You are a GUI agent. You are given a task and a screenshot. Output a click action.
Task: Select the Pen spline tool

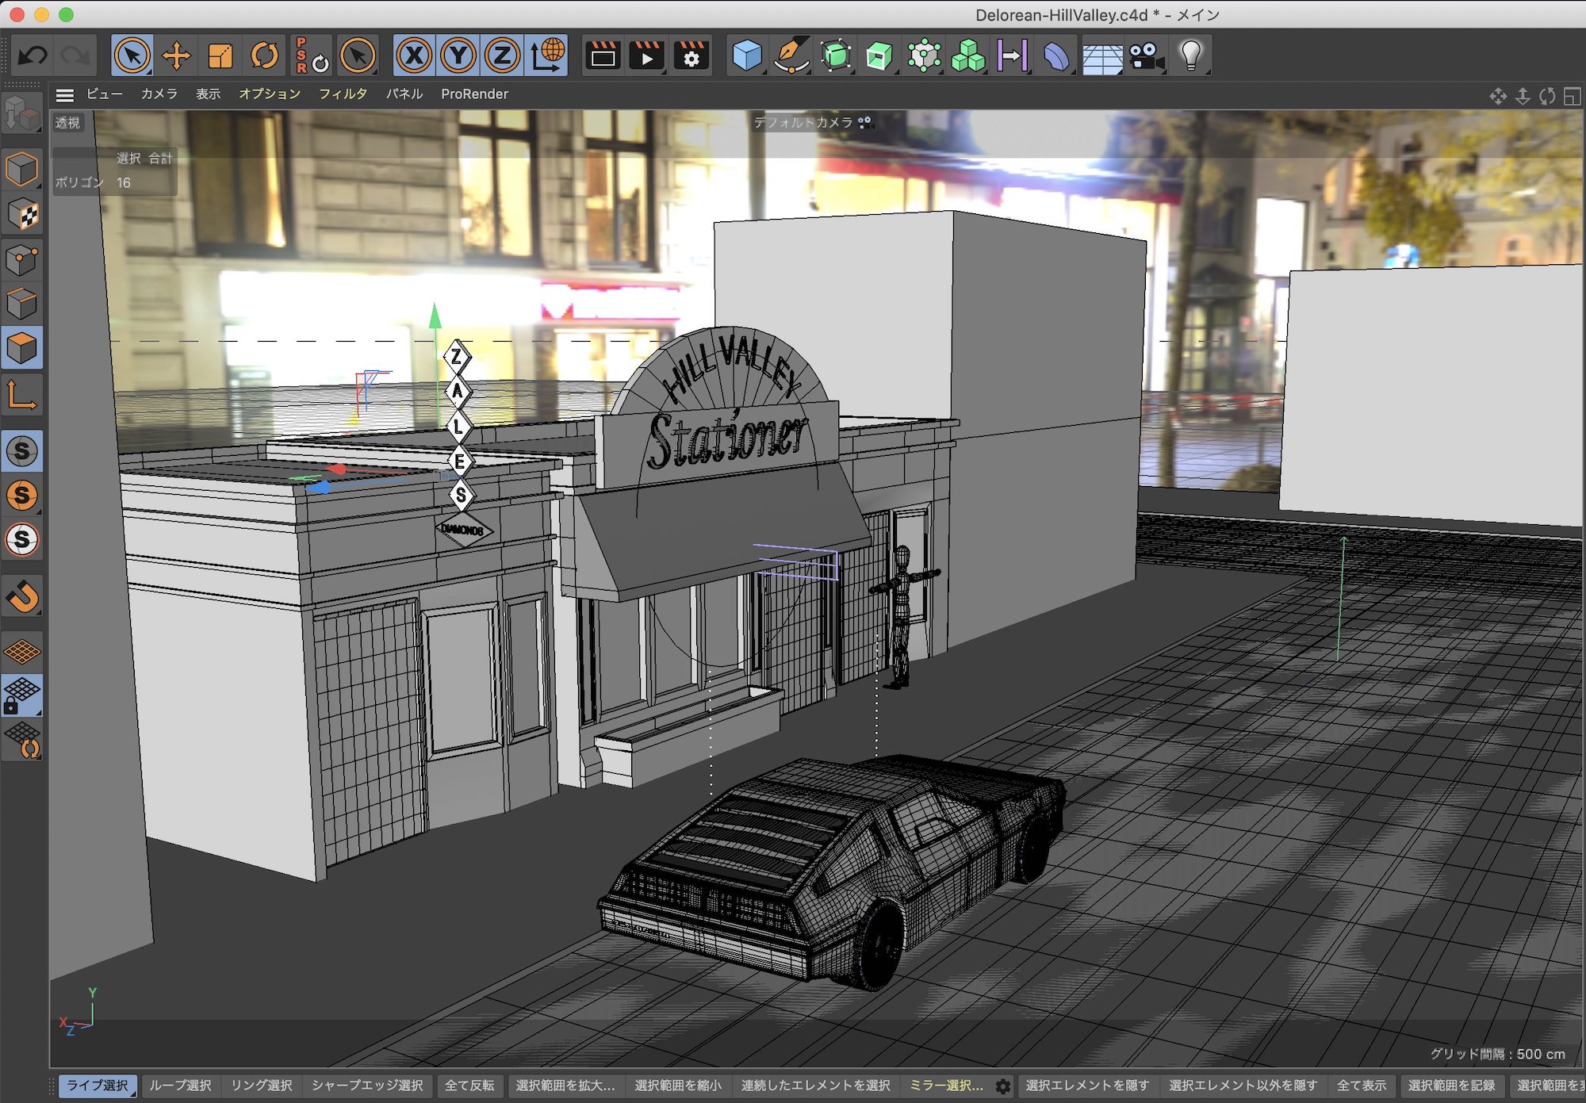[x=791, y=56]
